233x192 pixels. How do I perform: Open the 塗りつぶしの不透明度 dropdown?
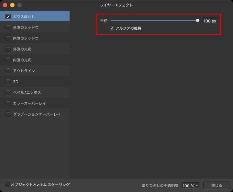click(x=190, y=185)
